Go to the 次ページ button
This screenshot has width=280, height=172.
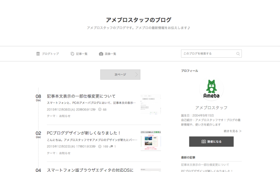coord(120,74)
